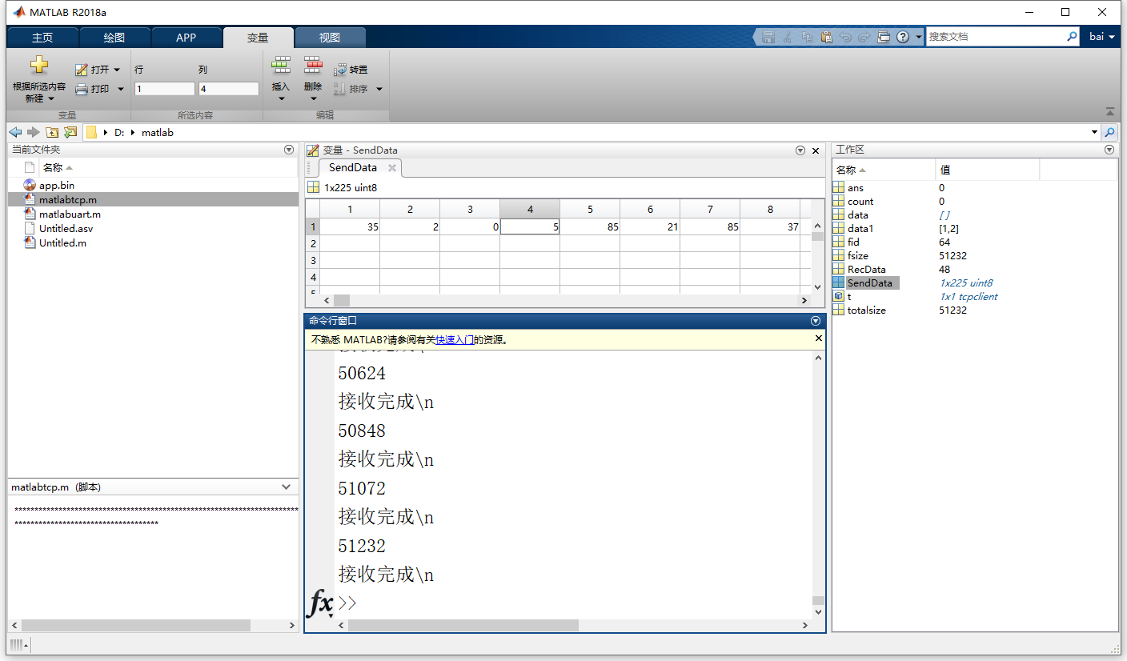Click the switch windows icon in quick toolbar
Image resolution: width=1127 pixels, height=661 pixels.
pyautogui.click(x=884, y=37)
